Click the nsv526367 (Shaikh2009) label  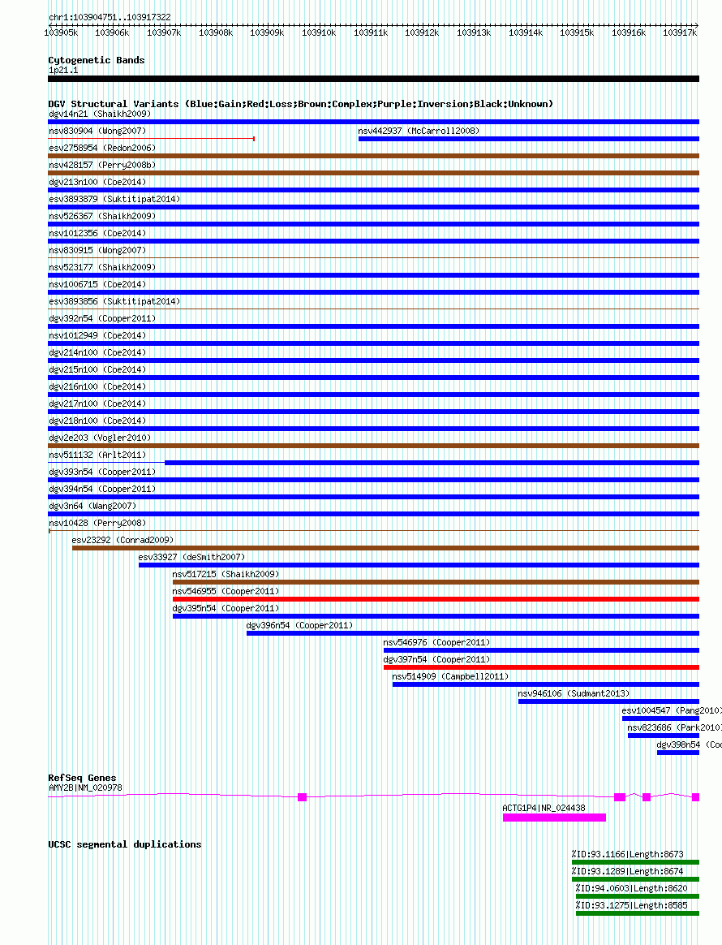tap(102, 216)
